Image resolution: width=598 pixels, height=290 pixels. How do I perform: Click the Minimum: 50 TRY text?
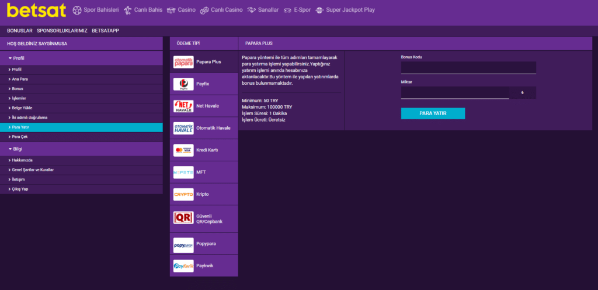tap(260, 101)
